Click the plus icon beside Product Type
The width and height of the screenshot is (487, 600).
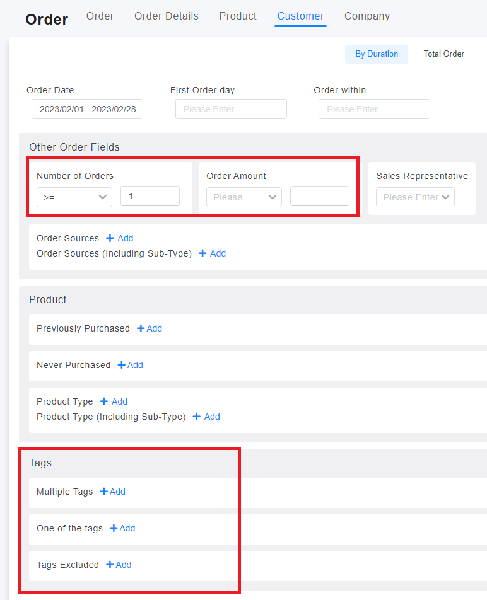click(103, 401)
